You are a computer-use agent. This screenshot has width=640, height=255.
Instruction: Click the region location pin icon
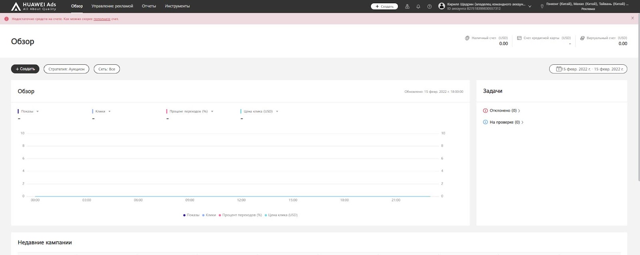pyautogui.click(x=542, y=6)
